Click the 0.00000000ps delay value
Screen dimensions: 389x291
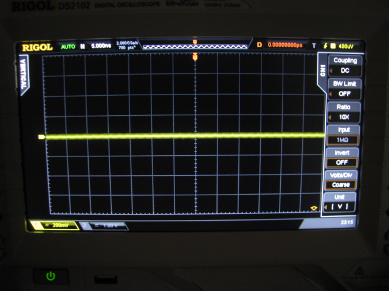coord(285,45)
